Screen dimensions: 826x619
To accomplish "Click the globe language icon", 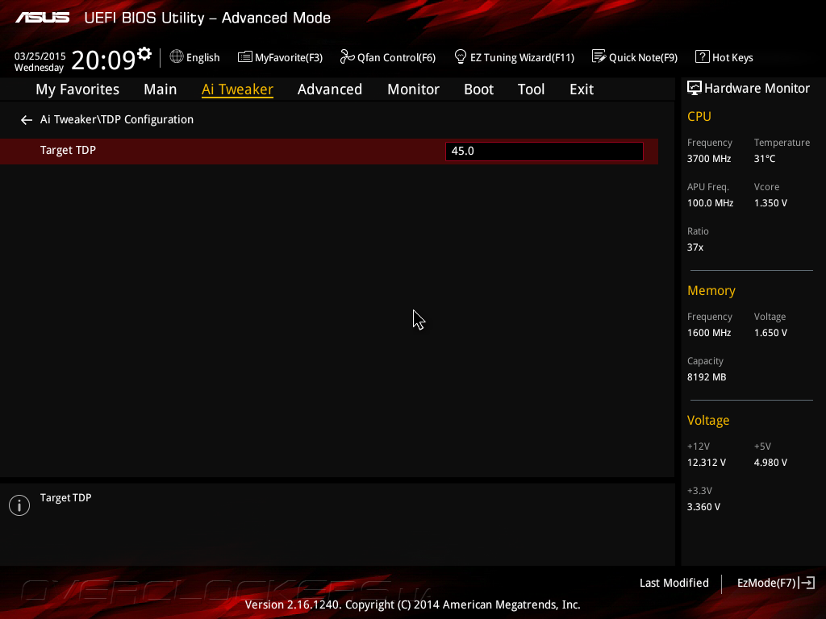I will point(177,57).
